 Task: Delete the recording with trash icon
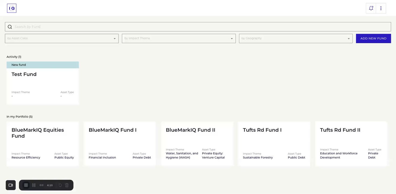click(x=67, y=185)
